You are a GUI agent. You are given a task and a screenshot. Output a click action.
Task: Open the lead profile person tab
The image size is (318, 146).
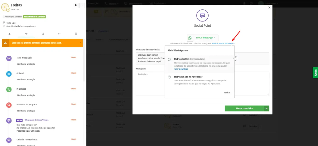tap(10, 34)
